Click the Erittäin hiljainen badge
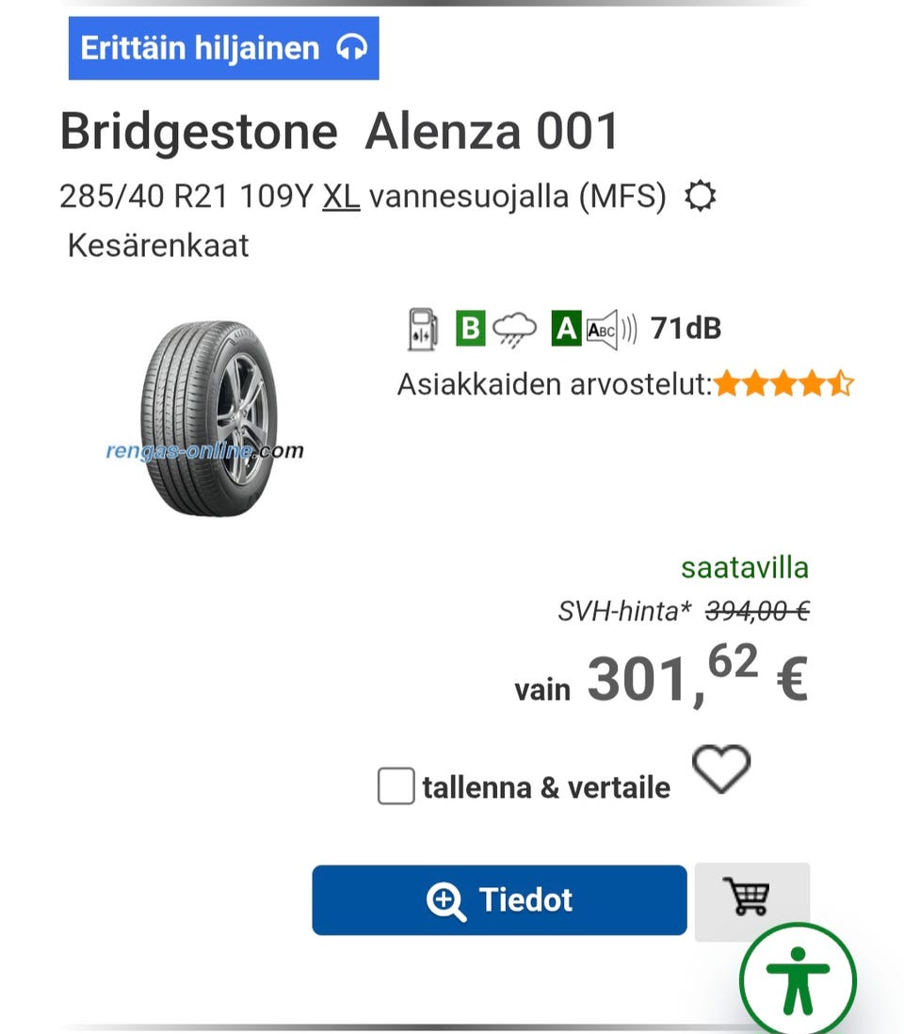 (x=223, y=48)
